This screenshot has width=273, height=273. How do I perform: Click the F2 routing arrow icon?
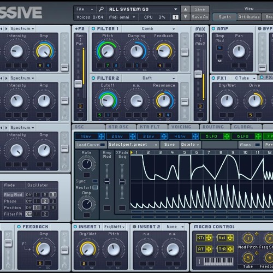(76, 29)
